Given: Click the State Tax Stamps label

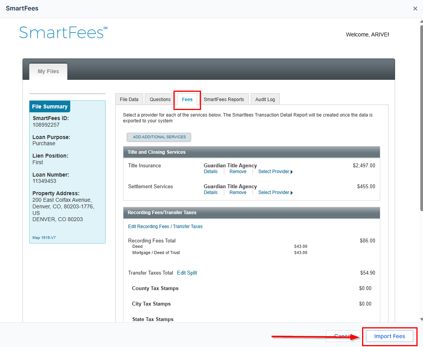Looking at the screenshot, I should (153, 319).
